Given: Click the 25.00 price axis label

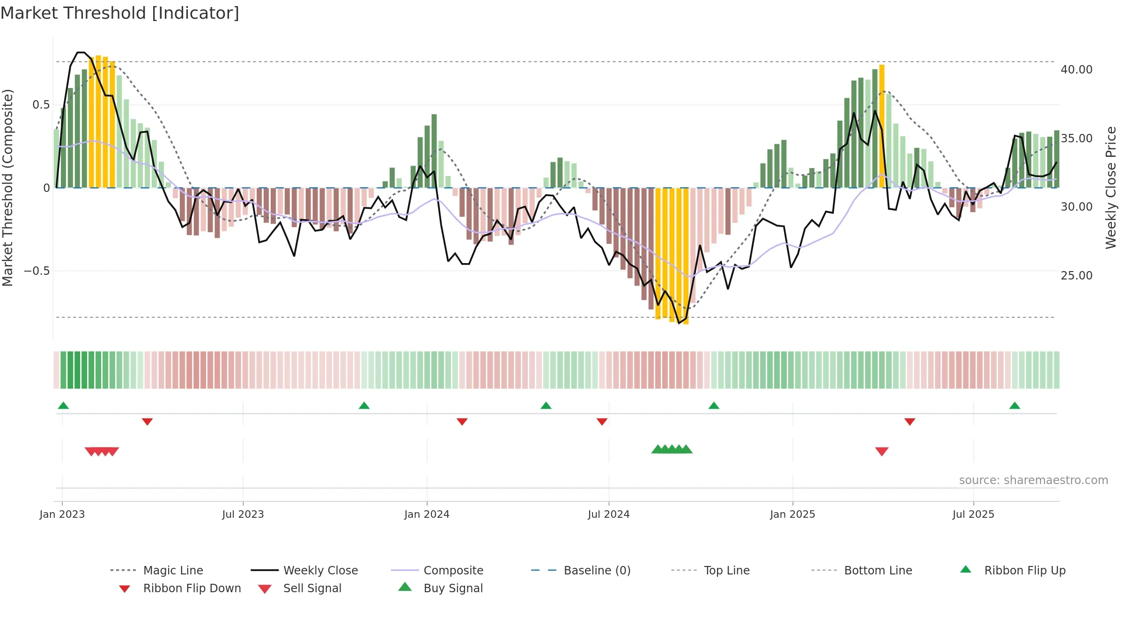Looking at the screenshot, I should (1077, 276).
